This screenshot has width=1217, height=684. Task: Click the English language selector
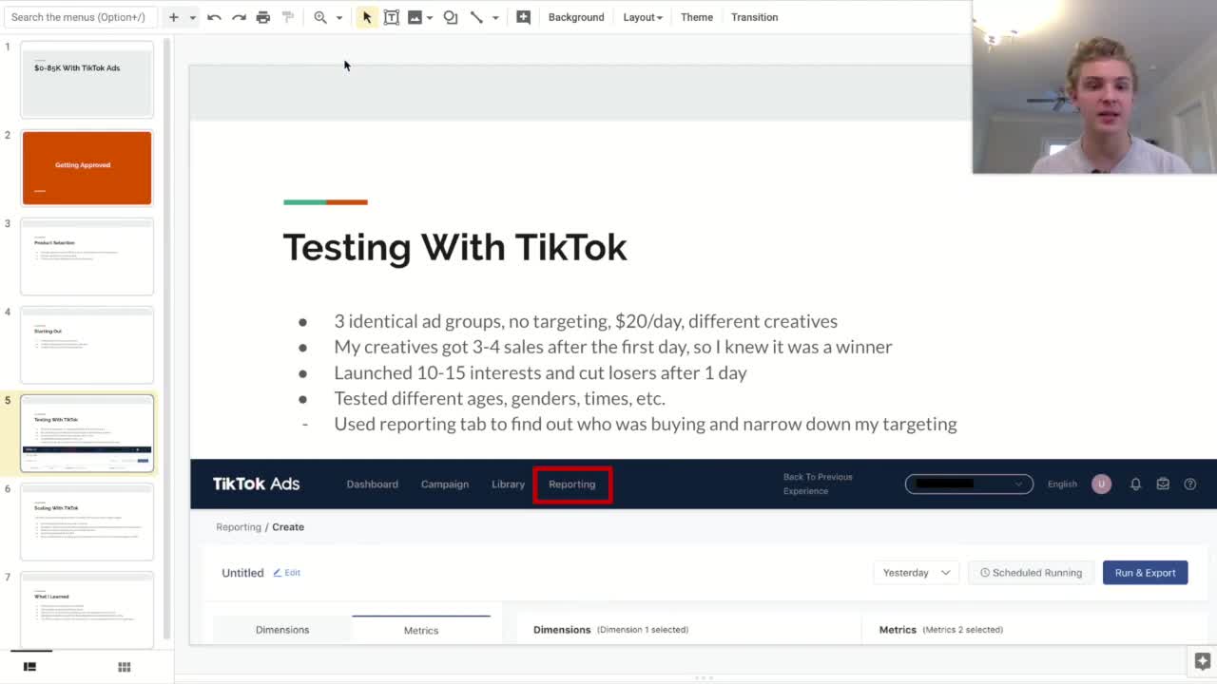click(1062, 484)
